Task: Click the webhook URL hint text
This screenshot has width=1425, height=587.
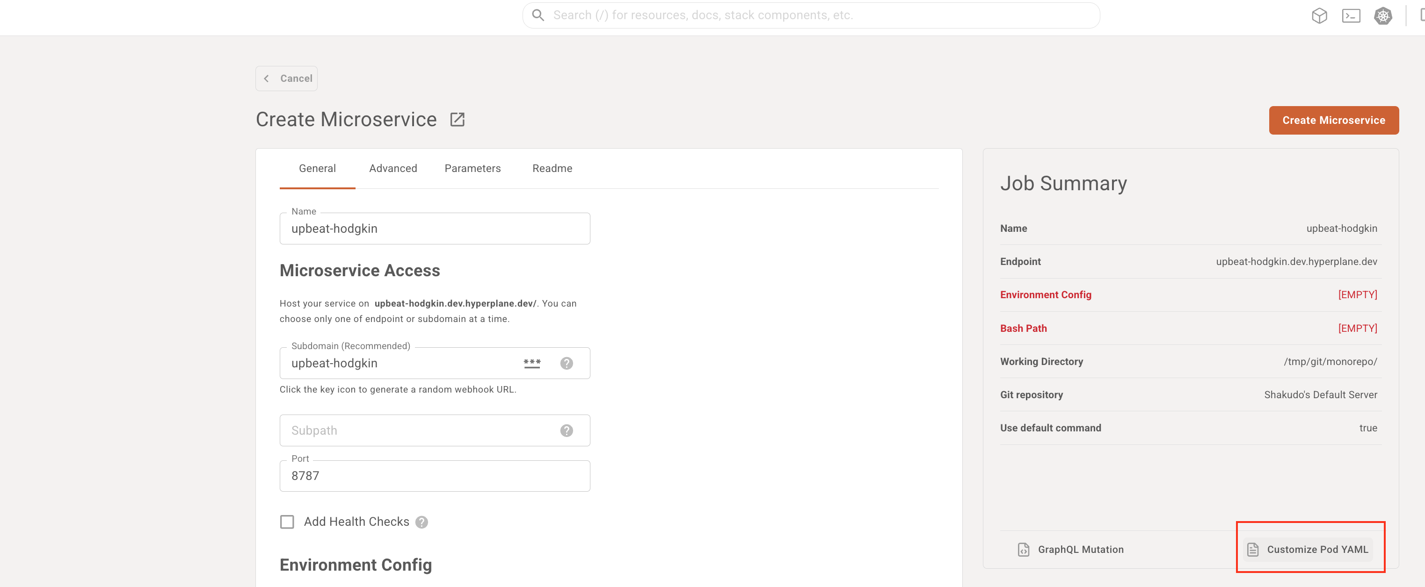Action: (x=398, y=390)
